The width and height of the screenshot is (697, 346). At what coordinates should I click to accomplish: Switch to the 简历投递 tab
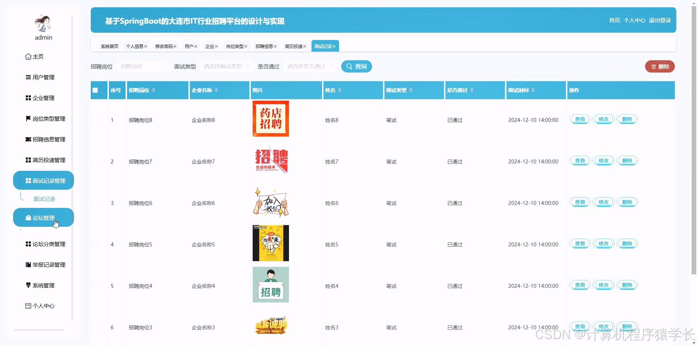[x=293, y=46]
